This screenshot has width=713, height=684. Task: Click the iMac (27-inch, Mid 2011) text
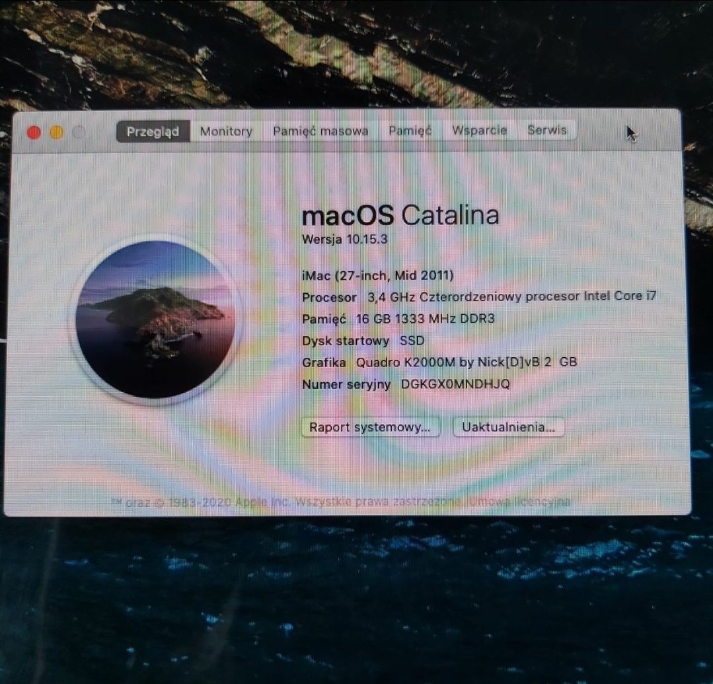[x=378, y=275]
